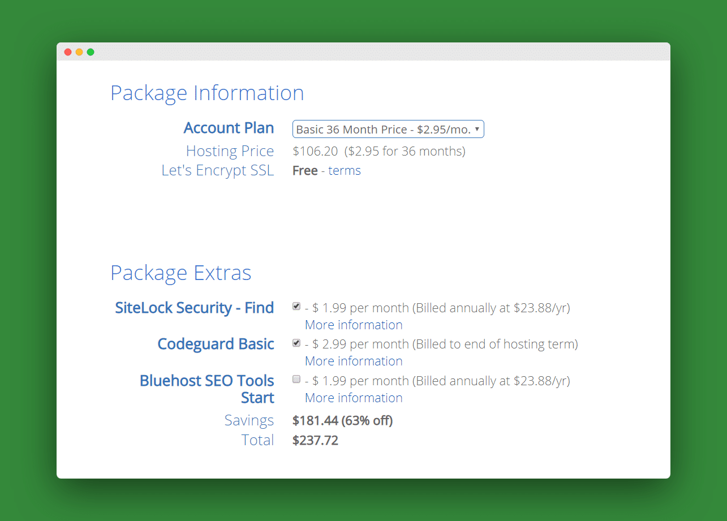
Task: Click the $181.44 (63% off) savings value
Action: (x=342, y=420)
